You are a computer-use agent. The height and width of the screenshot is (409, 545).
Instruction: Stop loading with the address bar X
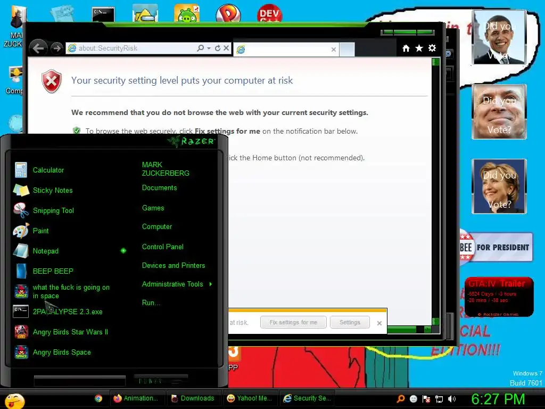point(226,48)
